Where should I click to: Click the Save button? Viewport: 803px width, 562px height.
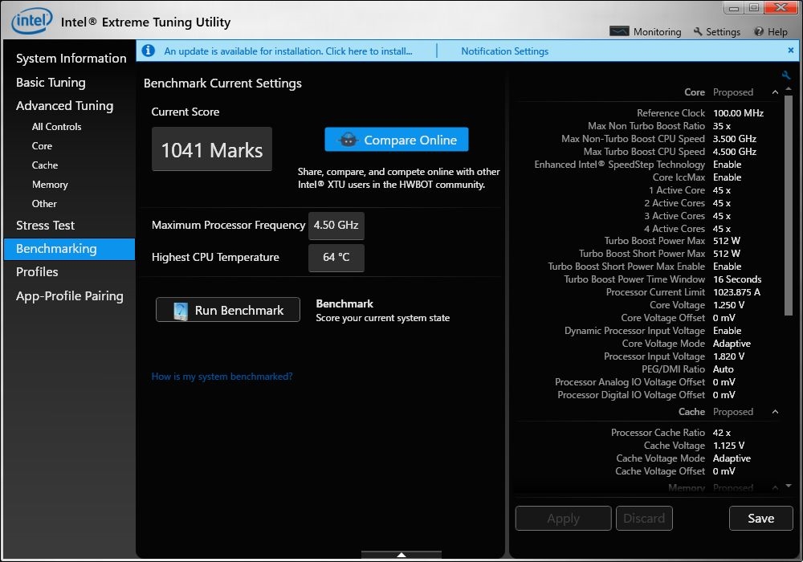pyautogui.click(x=761, y=519)
